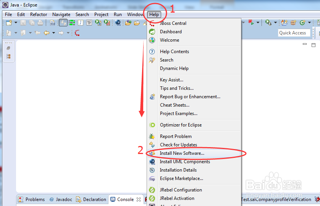Switch to the Javadoc tab
This screenshot has height=206, width=320.
(x=61, y=200)
